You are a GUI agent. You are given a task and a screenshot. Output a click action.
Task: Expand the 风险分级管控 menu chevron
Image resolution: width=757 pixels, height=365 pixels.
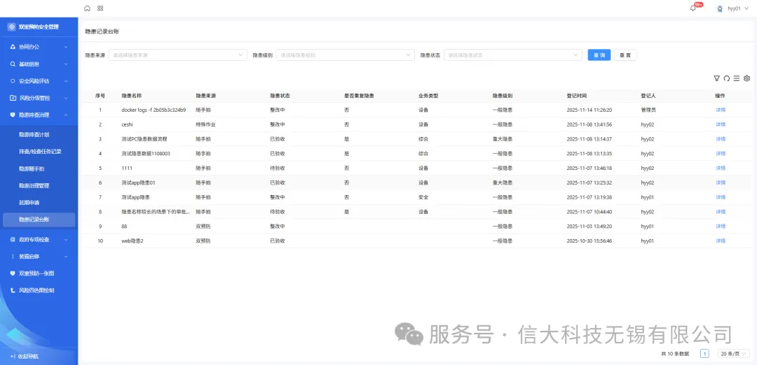coord(66,98)
